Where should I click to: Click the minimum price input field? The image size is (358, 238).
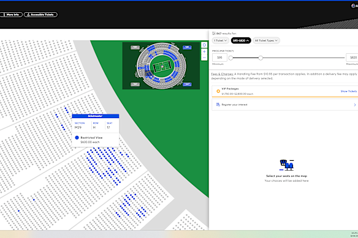[219, 58]
